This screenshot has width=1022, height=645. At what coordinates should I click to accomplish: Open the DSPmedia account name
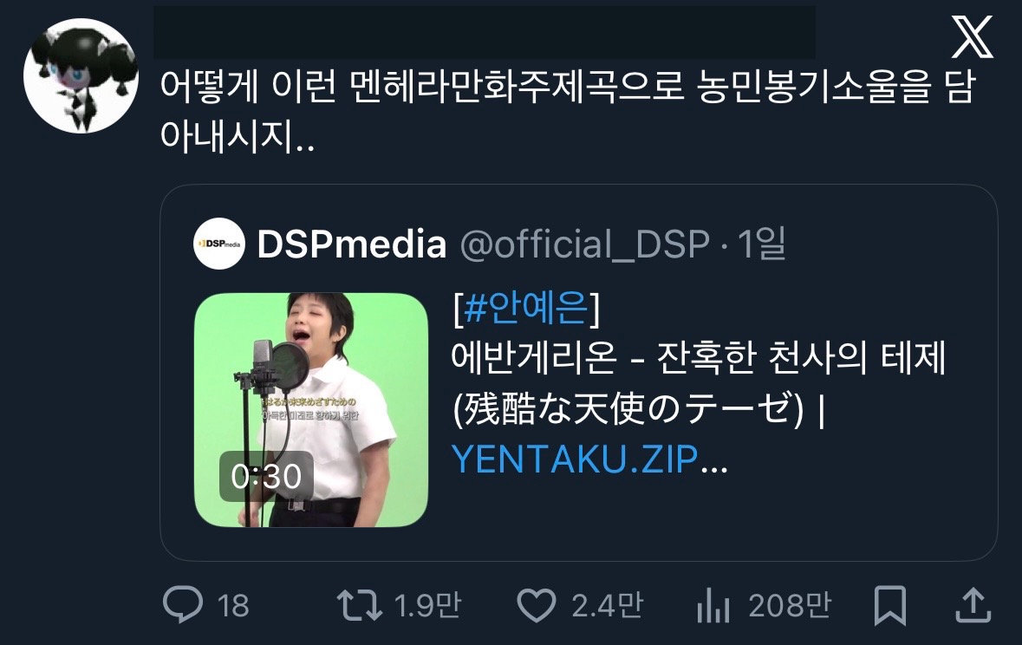coord(352,244)
